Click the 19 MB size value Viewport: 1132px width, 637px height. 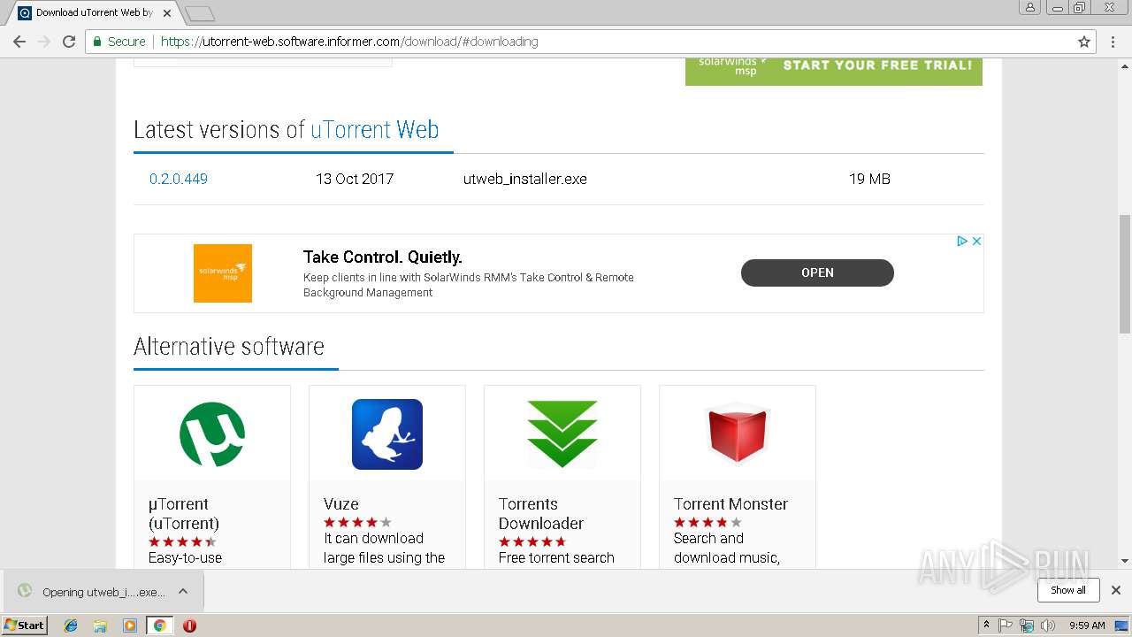coord(869,179)
